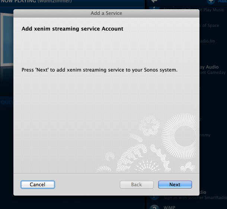Click the Stitcher SmartRadio service icon
The height and width of the screenshot is (209, 227).
[x=154, y=197]
